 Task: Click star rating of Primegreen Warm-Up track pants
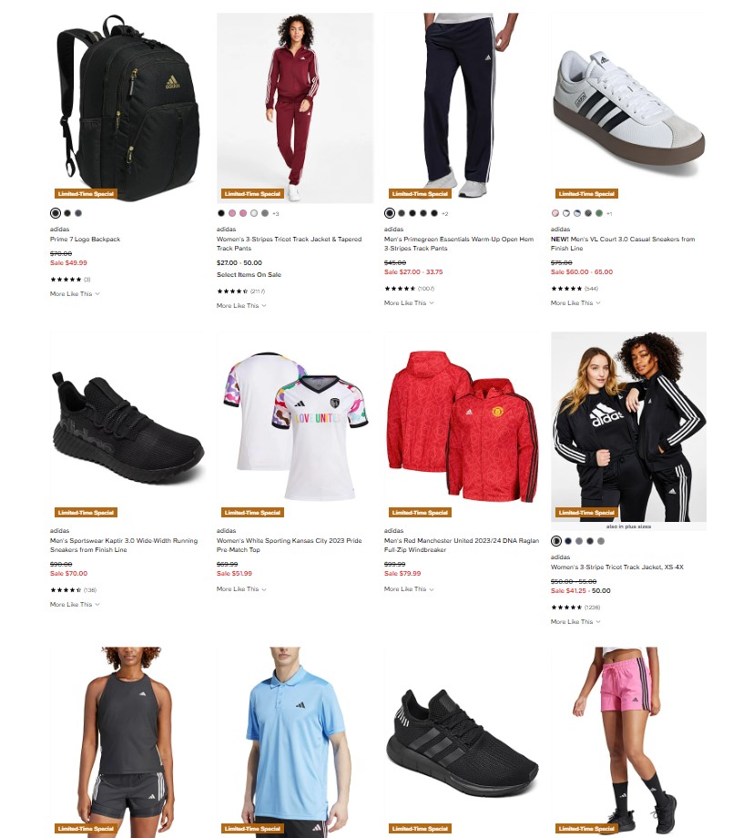tap(400, 288)
